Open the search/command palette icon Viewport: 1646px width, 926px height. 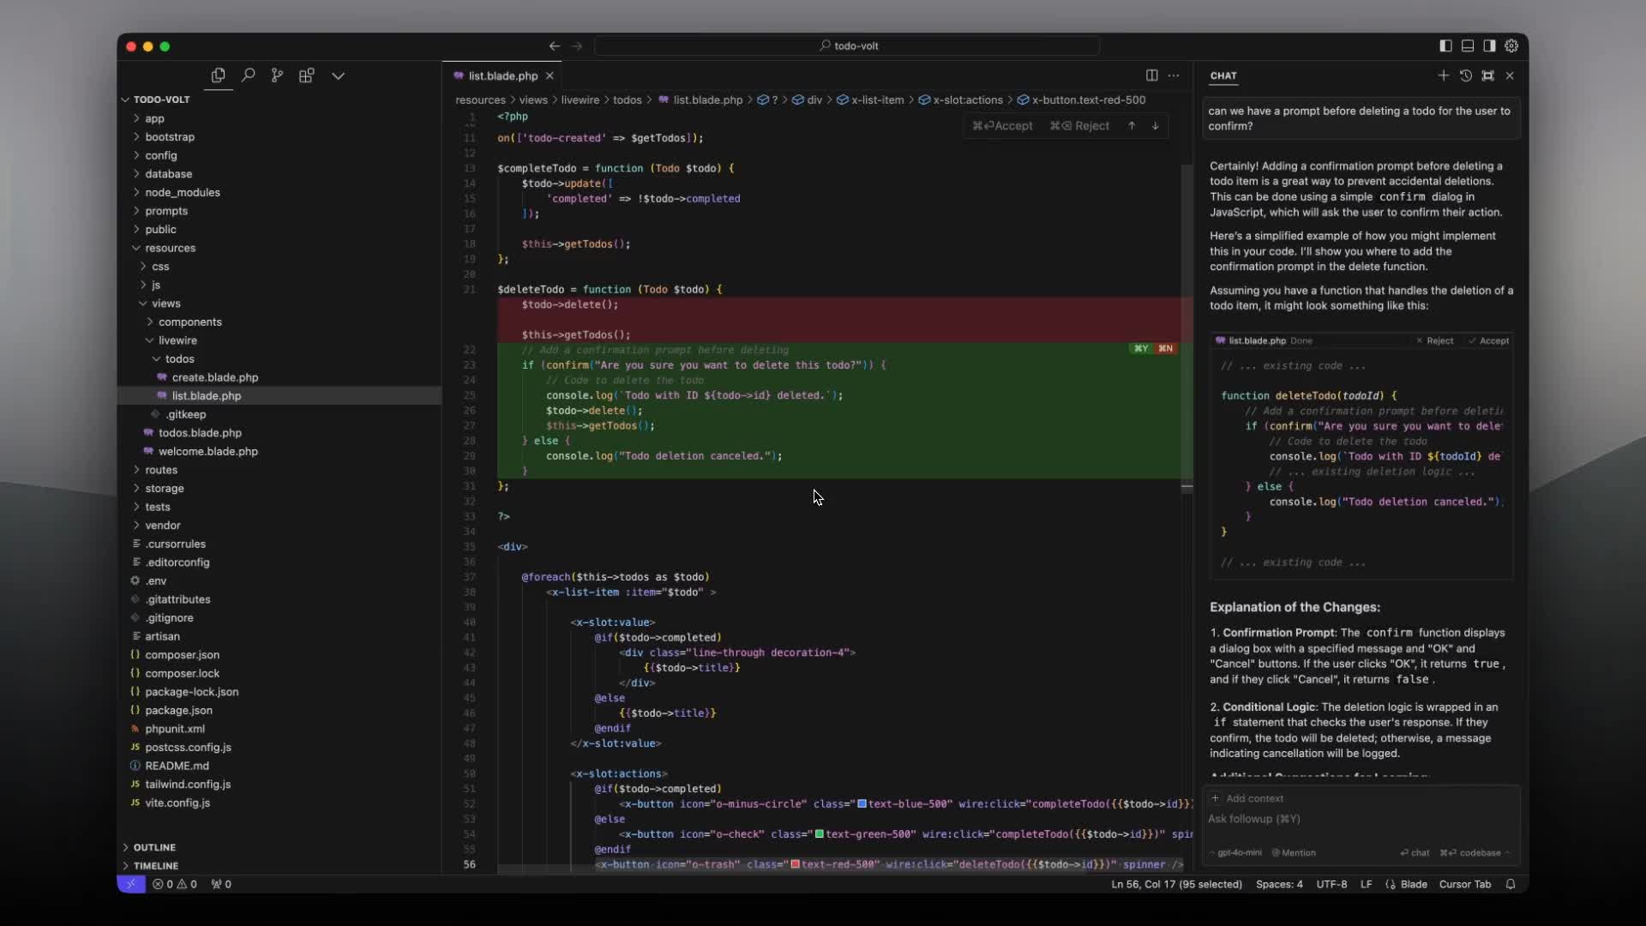(249, 75)
